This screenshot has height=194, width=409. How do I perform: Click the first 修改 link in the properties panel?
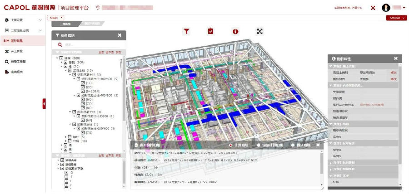coord(393,73)
